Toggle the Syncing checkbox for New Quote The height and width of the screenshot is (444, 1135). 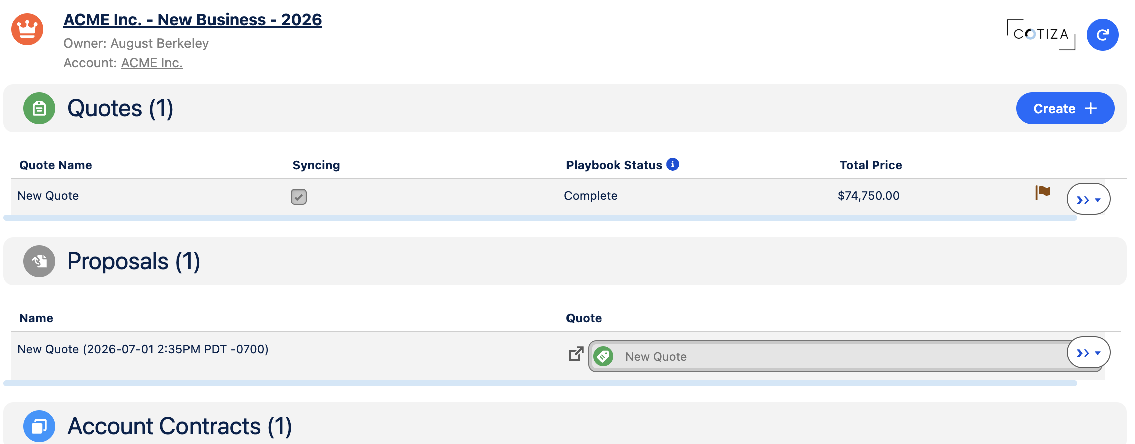(x=299, y=197)
